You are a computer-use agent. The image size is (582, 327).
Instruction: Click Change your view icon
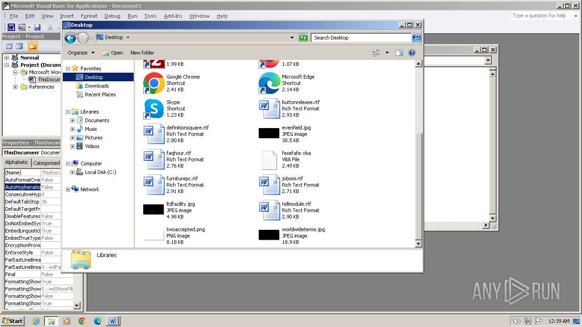(x=376, y=53)
